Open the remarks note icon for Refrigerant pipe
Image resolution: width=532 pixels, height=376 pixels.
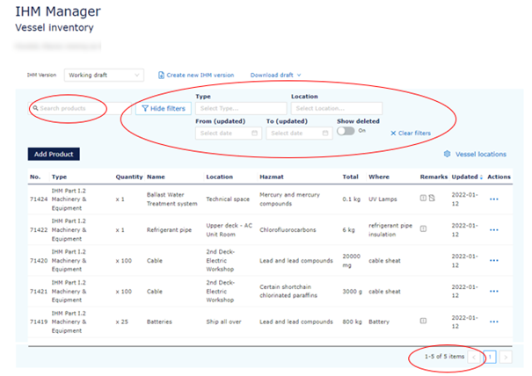(423, 228)
